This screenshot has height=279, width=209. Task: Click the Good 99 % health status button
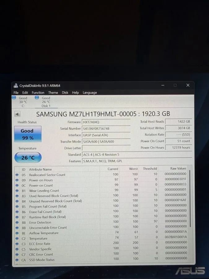click(x=28, y=134)
